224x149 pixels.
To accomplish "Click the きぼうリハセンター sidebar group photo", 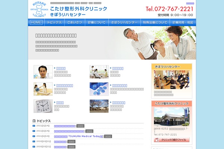I will coord(172,80).
